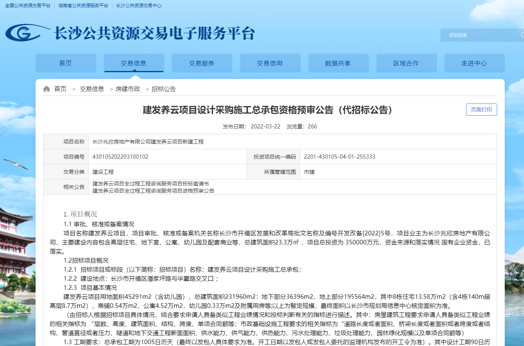Click the home icon in breadcrumb
The width and height of the screenshot is (524, 346).
point(47,89)
